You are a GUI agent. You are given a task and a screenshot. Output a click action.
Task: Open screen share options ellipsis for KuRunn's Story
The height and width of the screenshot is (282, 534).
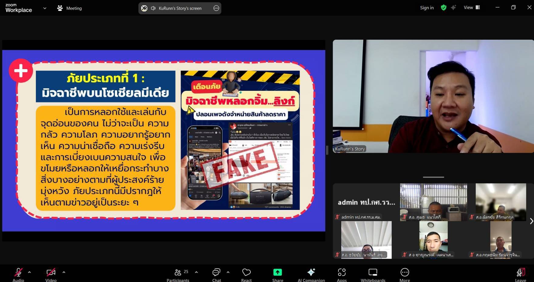216,8
